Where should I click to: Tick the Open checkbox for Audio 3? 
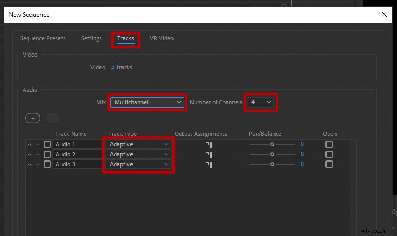329,164
